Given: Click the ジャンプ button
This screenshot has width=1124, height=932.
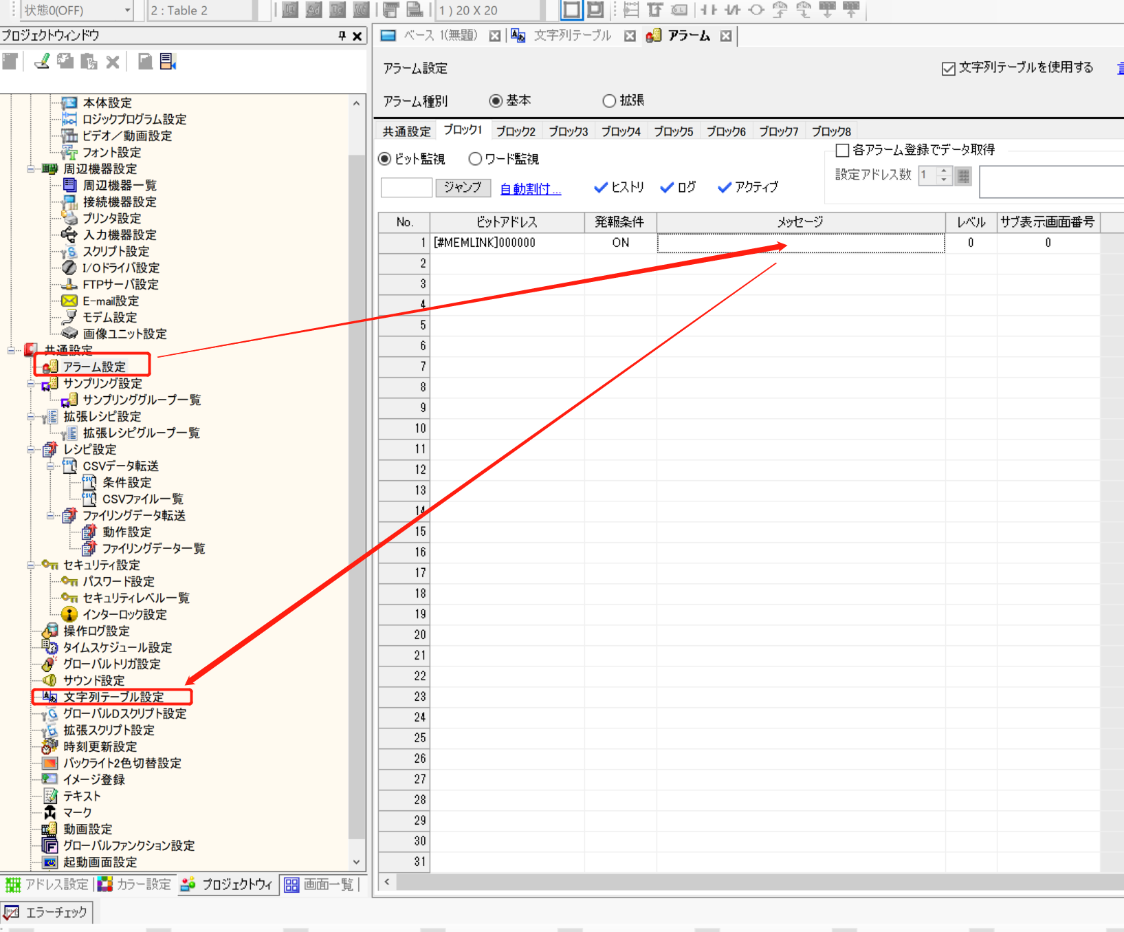Looking at the screenshot, I should click(463, 188).
